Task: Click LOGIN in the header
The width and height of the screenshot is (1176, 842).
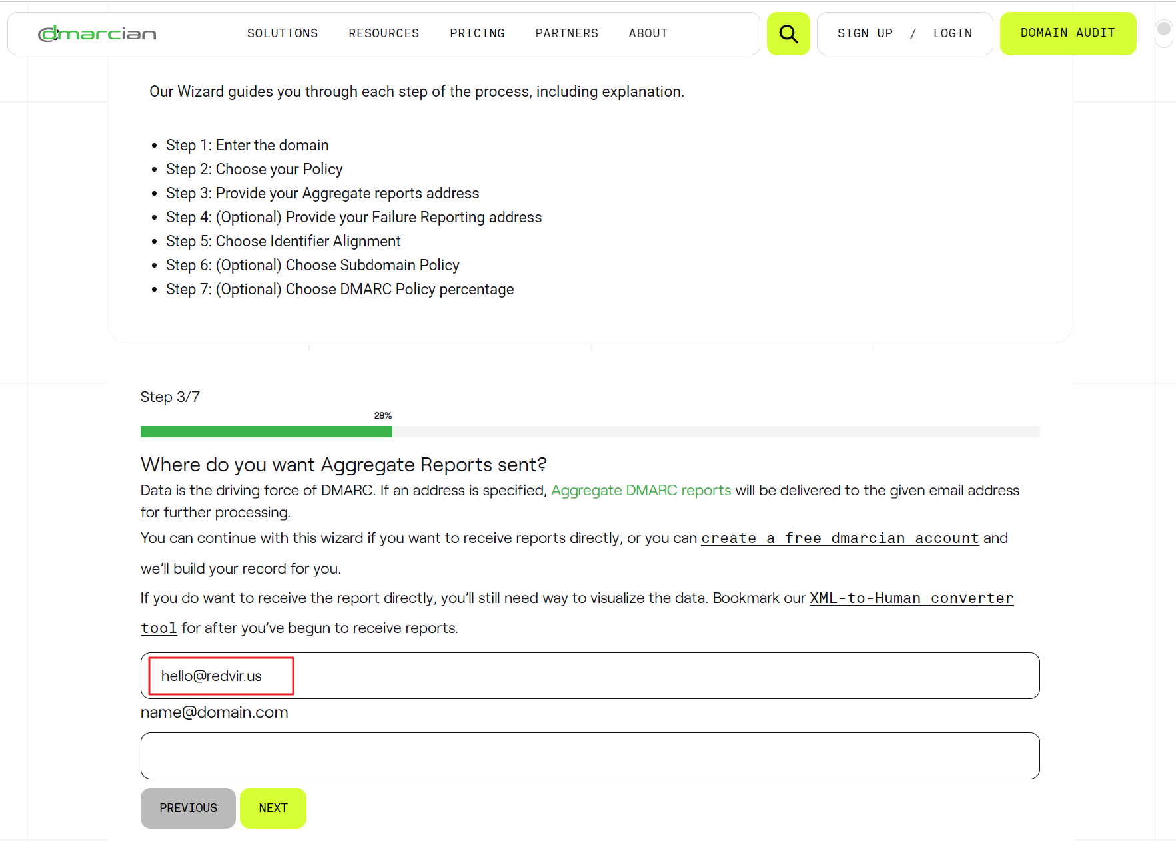Action: pos(952,33)
